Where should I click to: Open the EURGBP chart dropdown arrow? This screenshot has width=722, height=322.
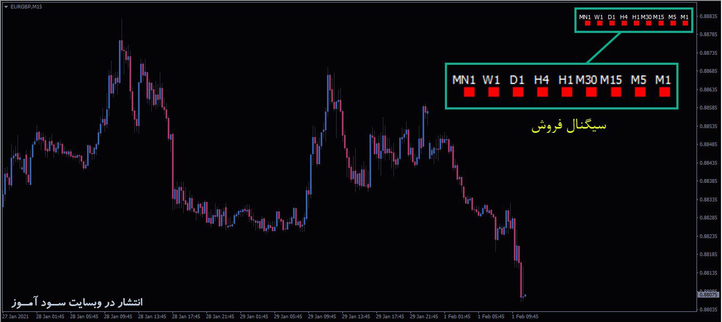coord(7,7)
